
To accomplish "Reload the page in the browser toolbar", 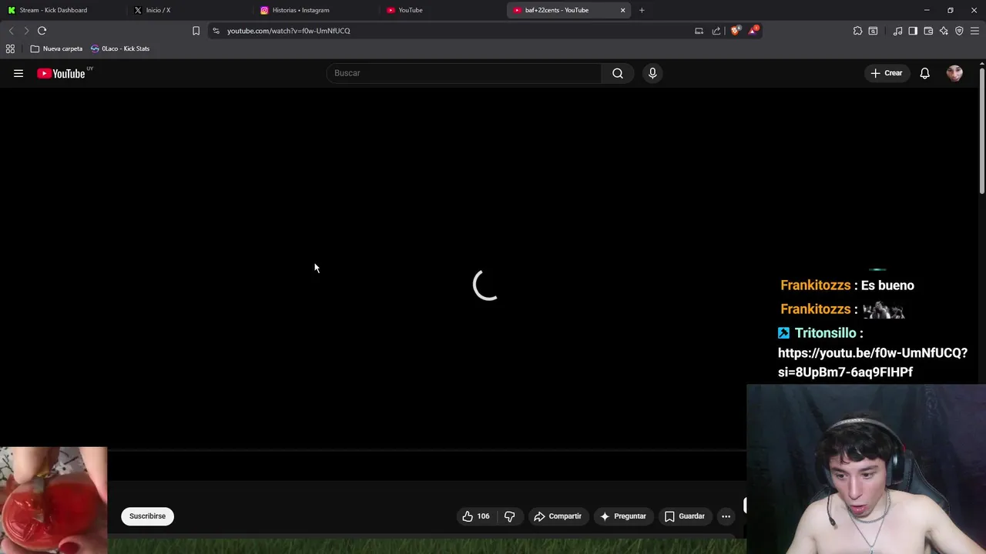I will pos(42,31).
